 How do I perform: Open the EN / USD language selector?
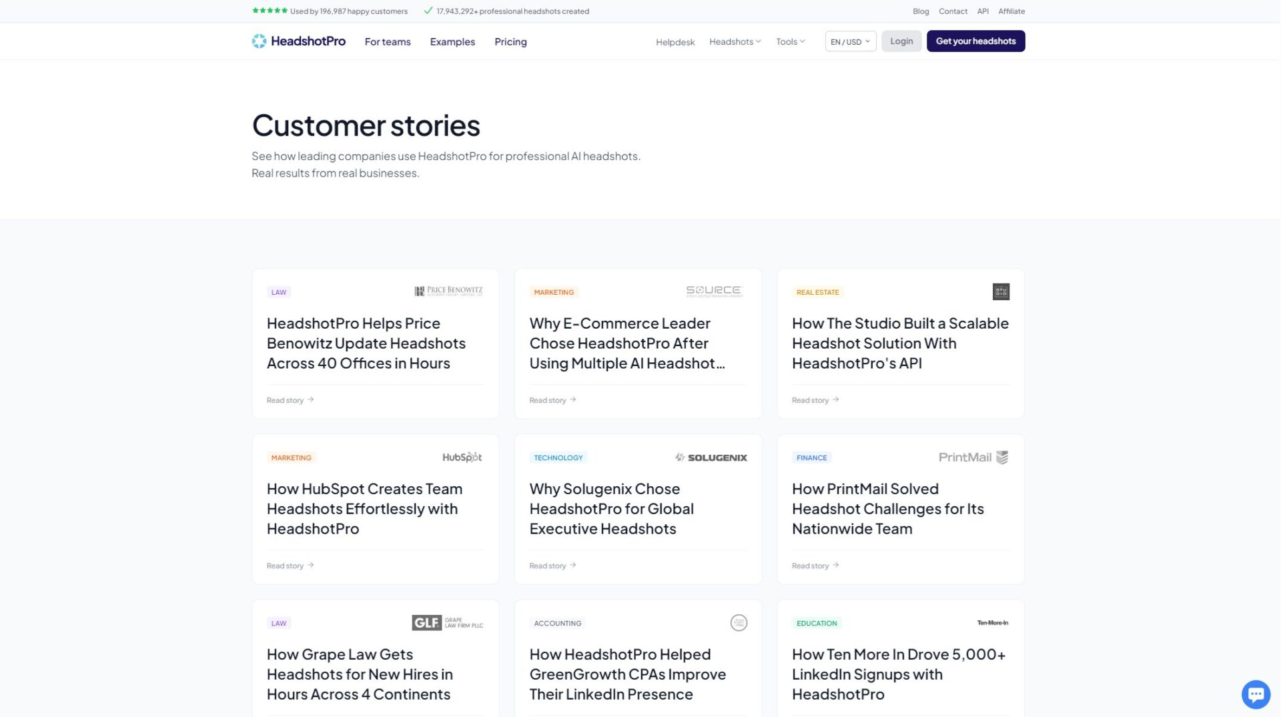(850, 41)
